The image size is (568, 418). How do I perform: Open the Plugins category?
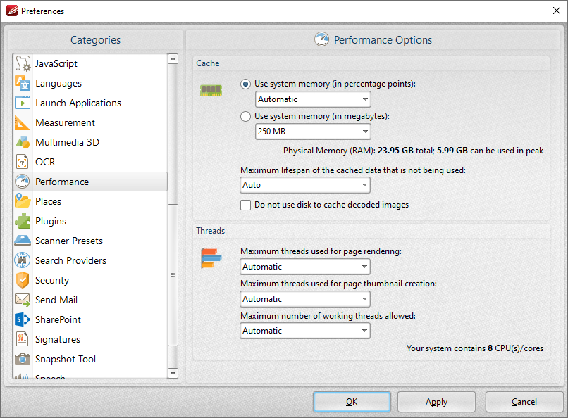point(90,221)
